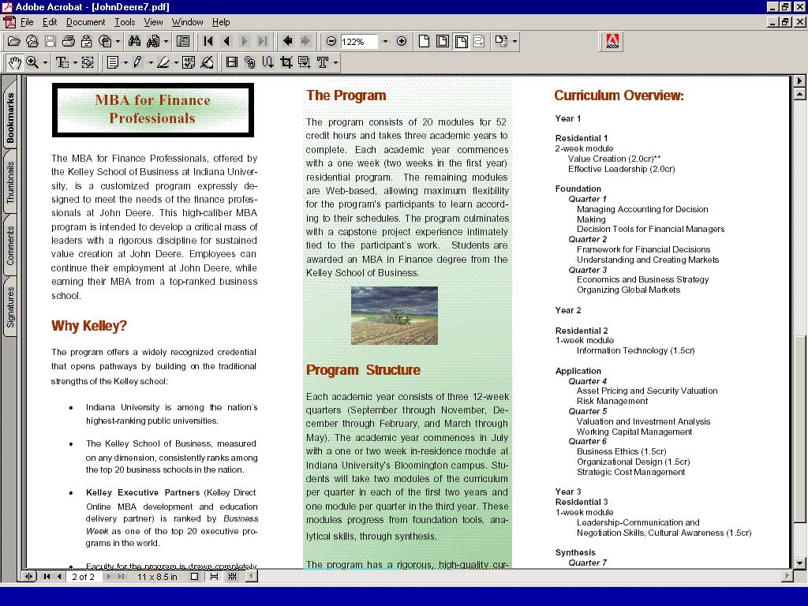Expand TouchUp Text tool options arrow
The width and height of the screenshot is (808, 606).
click(x=335, y=63)
